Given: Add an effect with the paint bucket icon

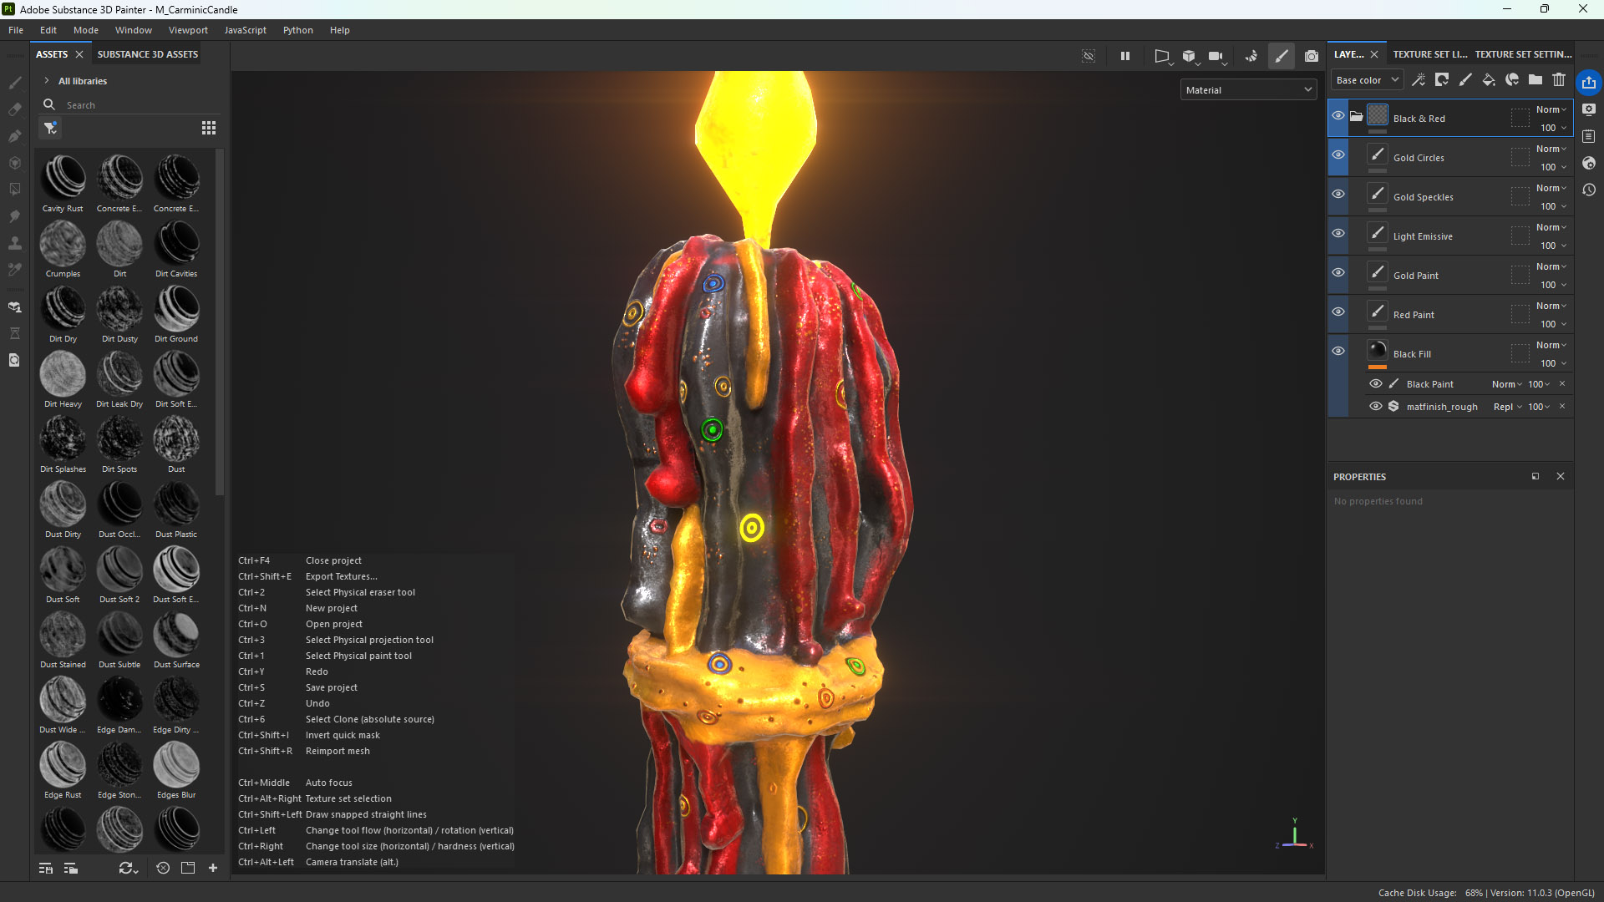Looking at the screenshot, I should (1489, 80).
